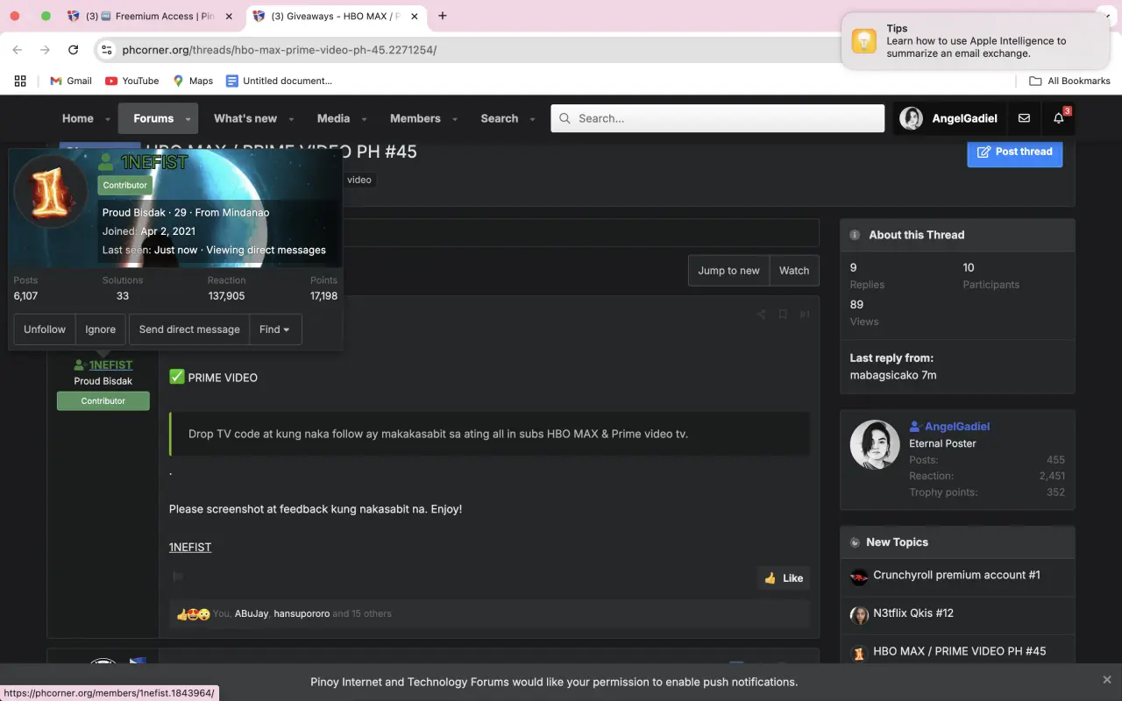Click the Jump to new button

point(728,271)
